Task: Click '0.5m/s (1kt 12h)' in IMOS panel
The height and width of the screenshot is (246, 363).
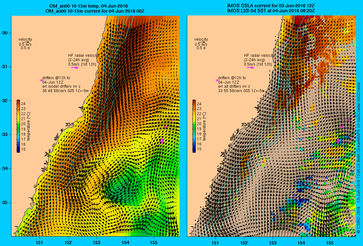Action: point(258,64)
